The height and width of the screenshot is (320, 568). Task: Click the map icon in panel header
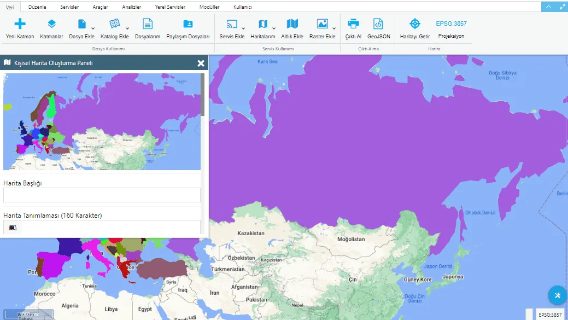[x=7, y=62]
